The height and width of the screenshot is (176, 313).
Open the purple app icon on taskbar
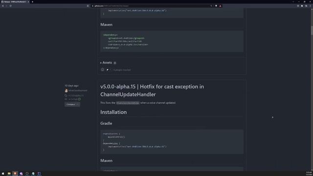21,174
